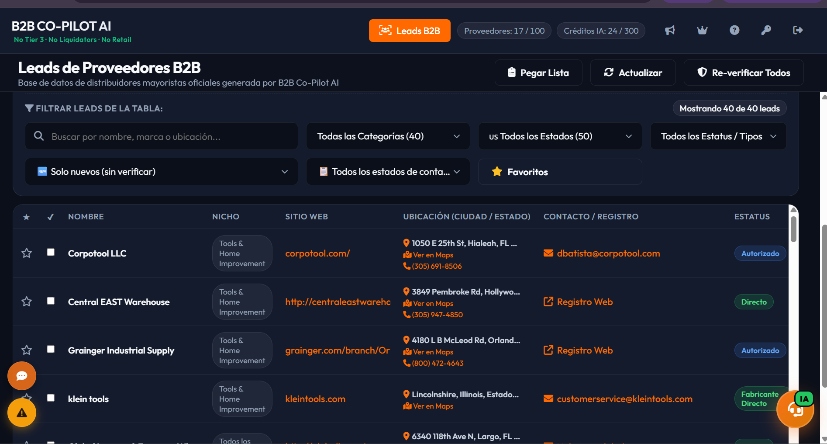Star the Central EAST Warehouse row

[x=27, y=302]
